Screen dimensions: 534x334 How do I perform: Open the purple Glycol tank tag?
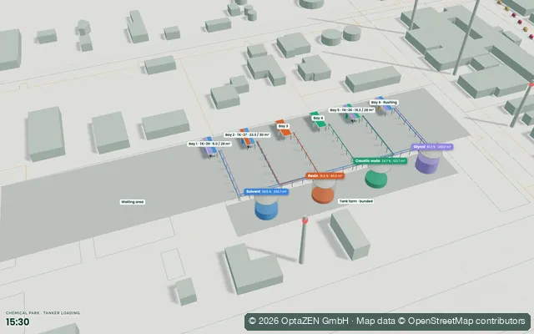[x=432, y=147]
